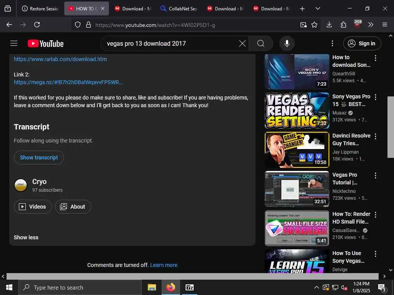Open the Firefox application menu
Viewport: 394px width, 295px height.
click(x=385, y=25)
